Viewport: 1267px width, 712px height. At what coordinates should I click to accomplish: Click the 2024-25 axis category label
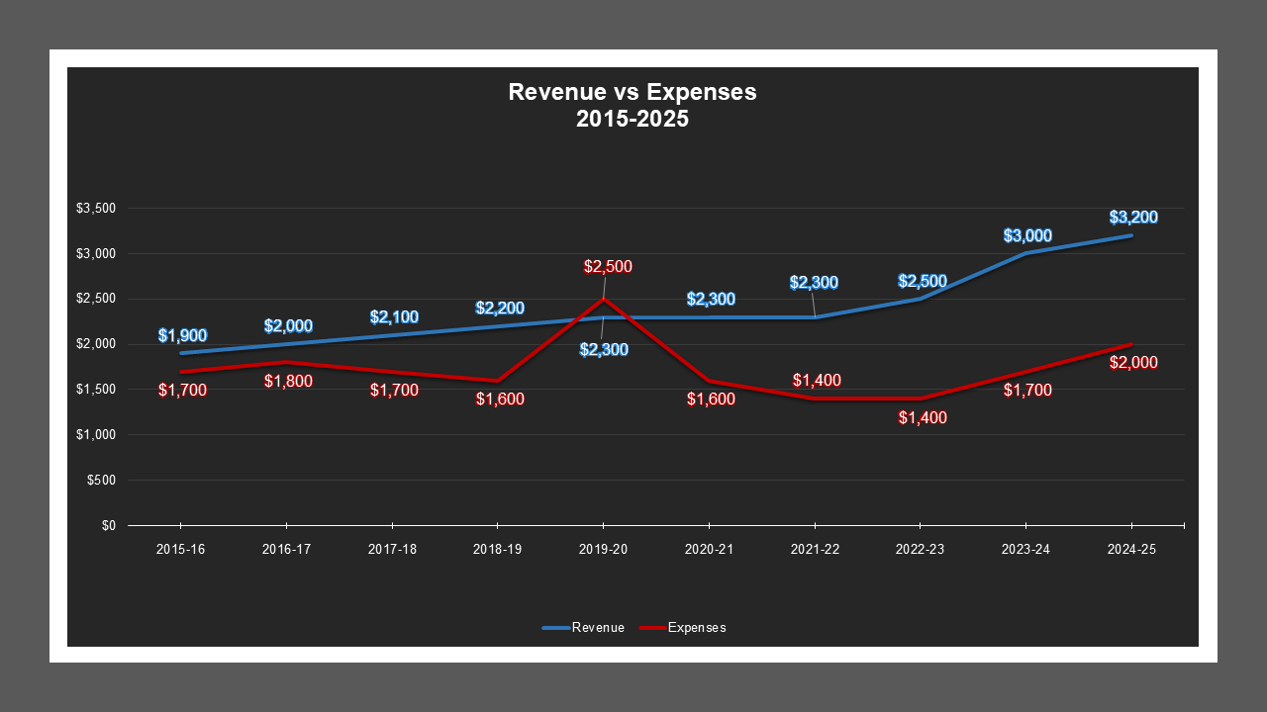1131,548
